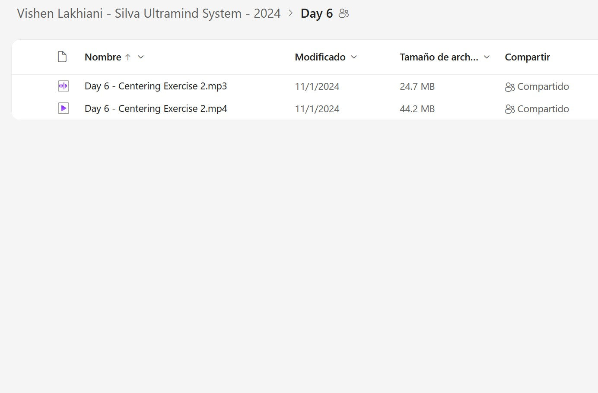Open Day 6 - Centering Exercise 2.mp3
Viewport: 598px width, 393px height.
tap(156, 86)
